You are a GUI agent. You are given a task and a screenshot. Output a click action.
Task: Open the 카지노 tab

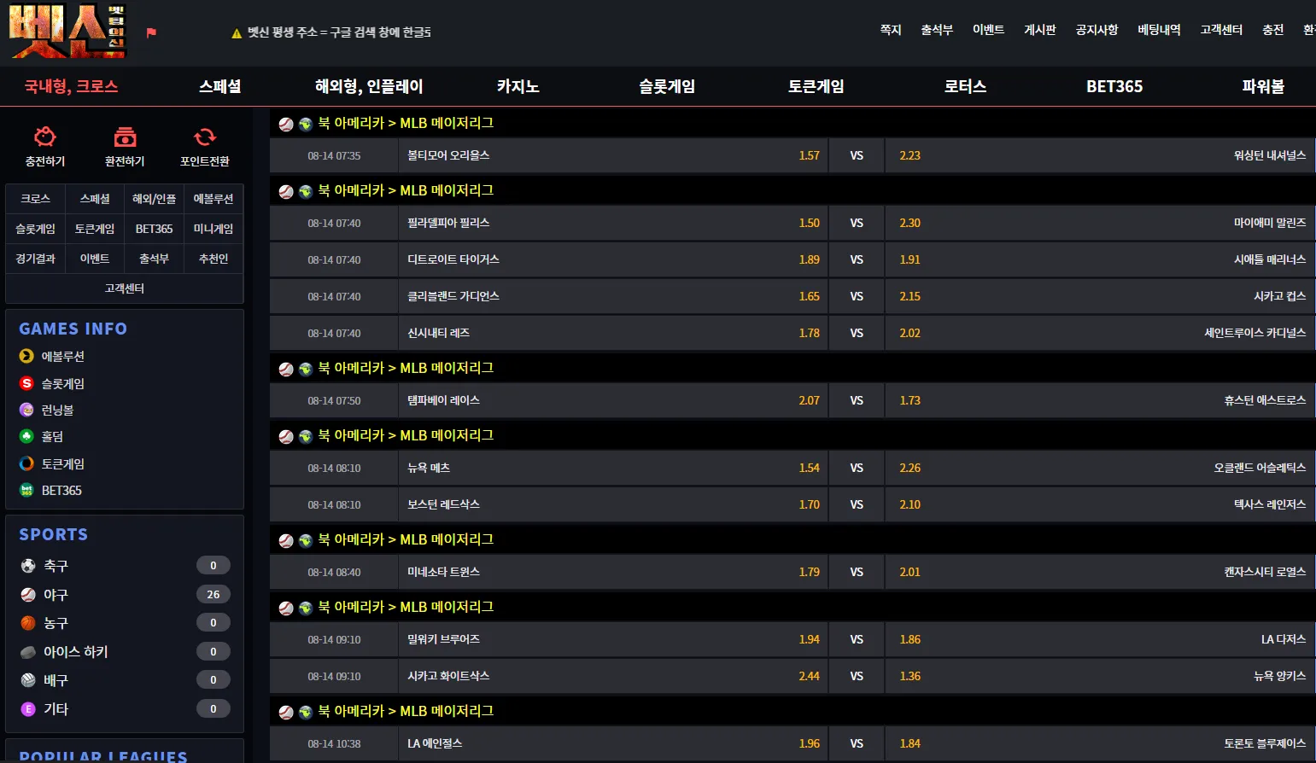[x=518, y=86]
